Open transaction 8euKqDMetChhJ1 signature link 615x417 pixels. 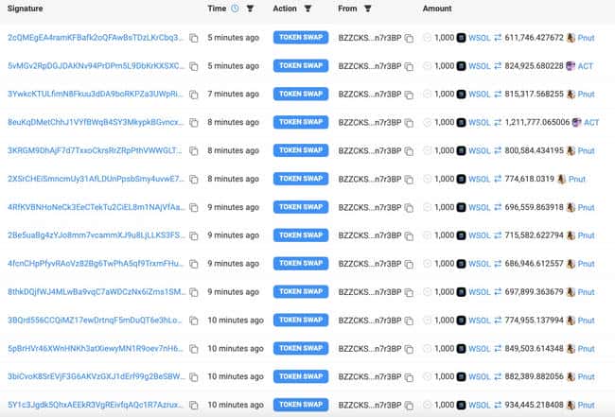click(96, 122)
